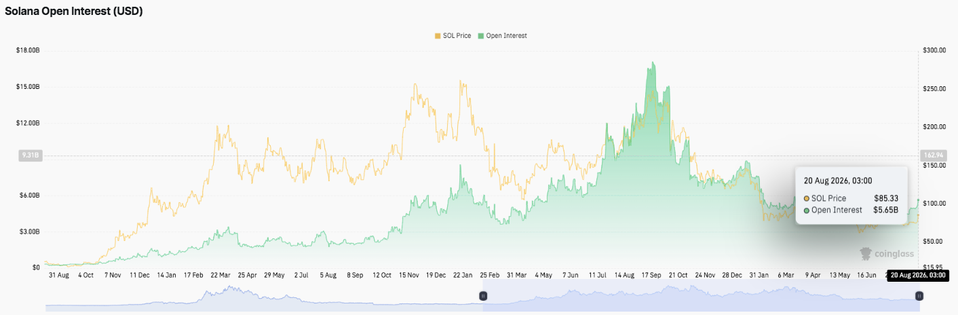The image size is (958, 315).
Task: Click the yellow SOL Price dot in tooltip
Action: tap(806, 198)
